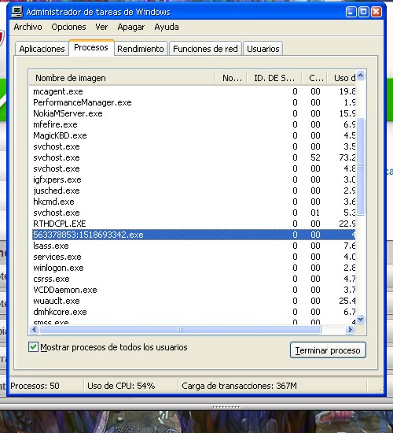Minimize the Administrador de tareas window
The height and width of the screenshot is (433, 393).
(351, 12)
